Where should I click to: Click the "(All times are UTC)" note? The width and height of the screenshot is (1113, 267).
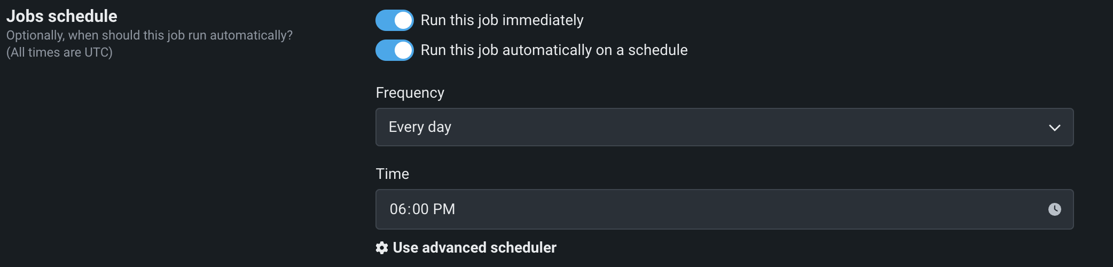click(x=59, y=52)
